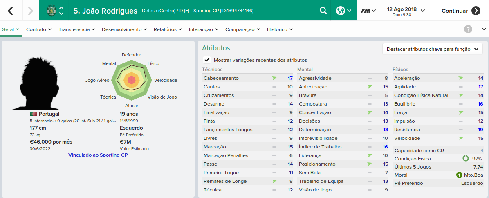
Task: Click the forward navigation arrow
Action: tap(30, 11)
